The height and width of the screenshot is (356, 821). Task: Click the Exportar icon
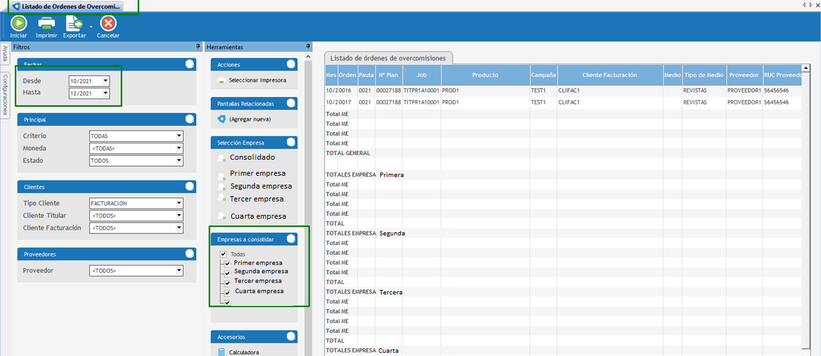tap(74, 23)
